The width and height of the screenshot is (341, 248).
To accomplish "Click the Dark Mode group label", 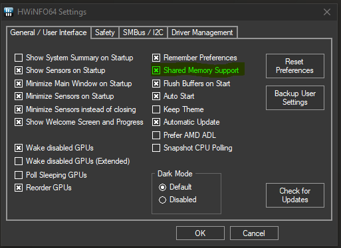I will click(x=175, y=174).
